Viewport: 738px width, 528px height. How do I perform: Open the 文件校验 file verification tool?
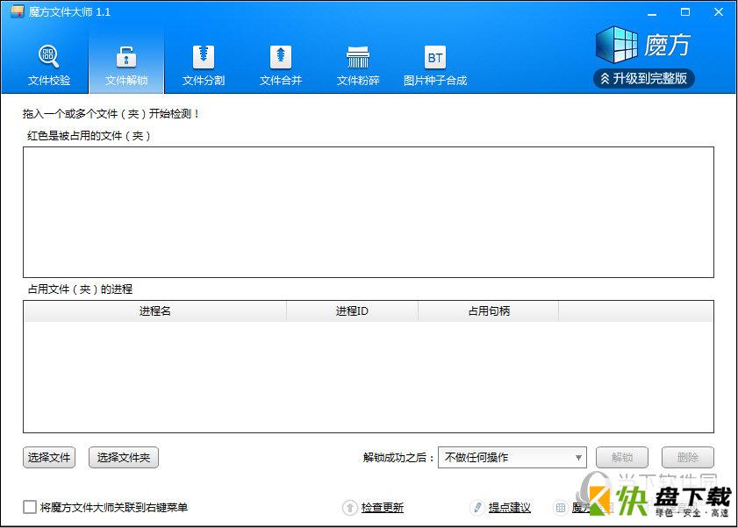[x=49, y=66]
